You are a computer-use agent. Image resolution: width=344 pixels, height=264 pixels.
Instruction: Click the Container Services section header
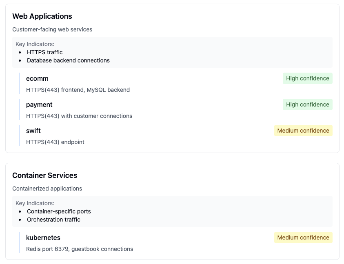tap(45, 175)
